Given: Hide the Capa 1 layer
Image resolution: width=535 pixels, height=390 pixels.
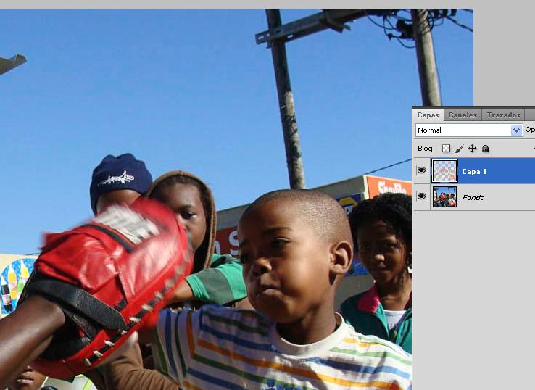Looking at the screenshot, I should [421, 170].
